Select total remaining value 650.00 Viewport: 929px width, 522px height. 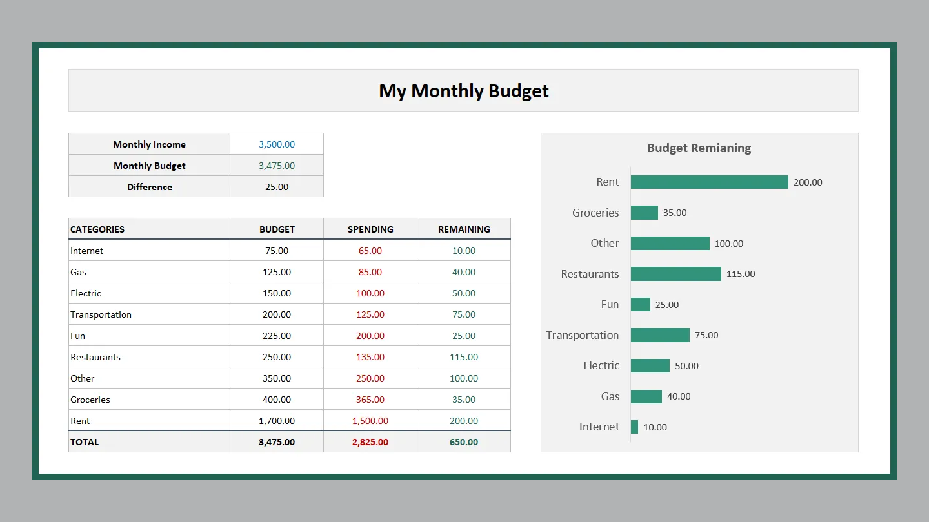pyautogui.click(x=464, y=442)
